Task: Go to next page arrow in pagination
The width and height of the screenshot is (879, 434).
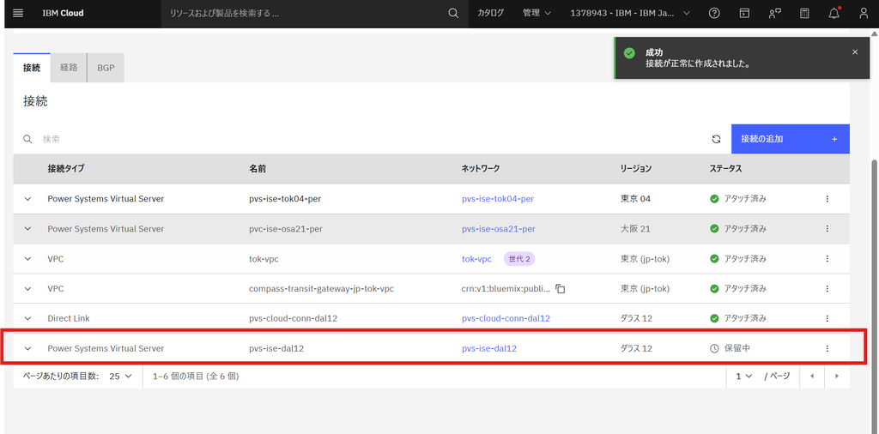Action: click(837, 377)
